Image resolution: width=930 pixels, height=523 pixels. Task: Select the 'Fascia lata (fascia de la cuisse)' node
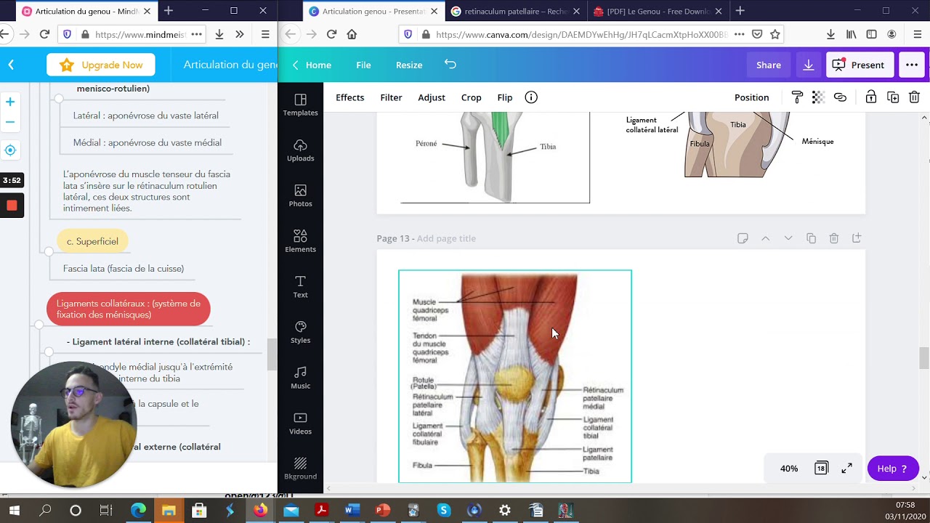click(124, 269)
